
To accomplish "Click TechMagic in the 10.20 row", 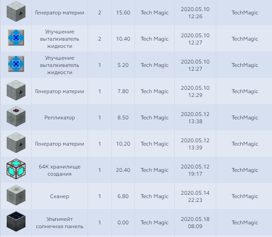I will tap(245, 144).
